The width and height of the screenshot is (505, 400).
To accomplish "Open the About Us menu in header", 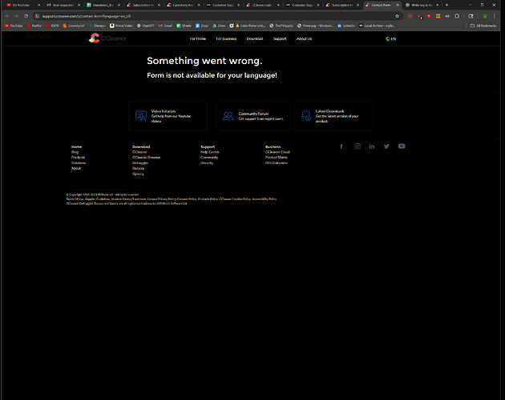I will (x=304, y=38).
